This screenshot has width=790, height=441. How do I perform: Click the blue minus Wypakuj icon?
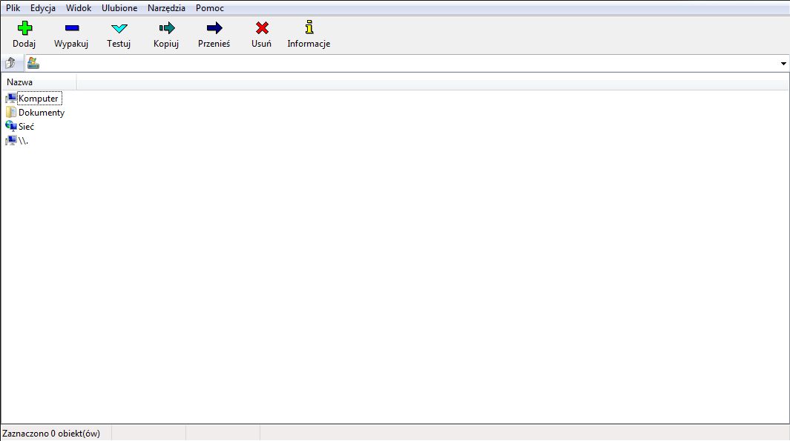pyautogui.click(x=71, y=27)
